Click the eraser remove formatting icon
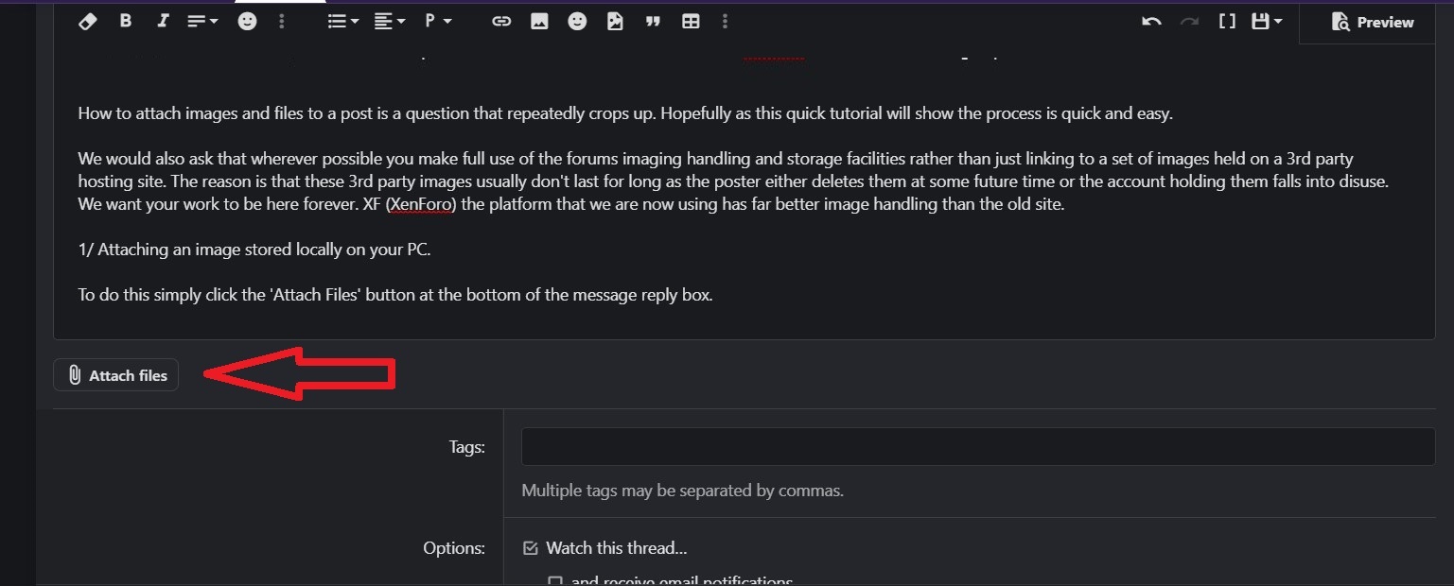This screenshot has width=1454, height=586. (x=88, y=21)
